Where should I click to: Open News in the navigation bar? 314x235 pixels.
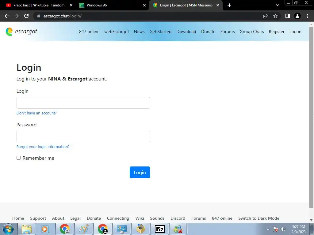point(139,32)
